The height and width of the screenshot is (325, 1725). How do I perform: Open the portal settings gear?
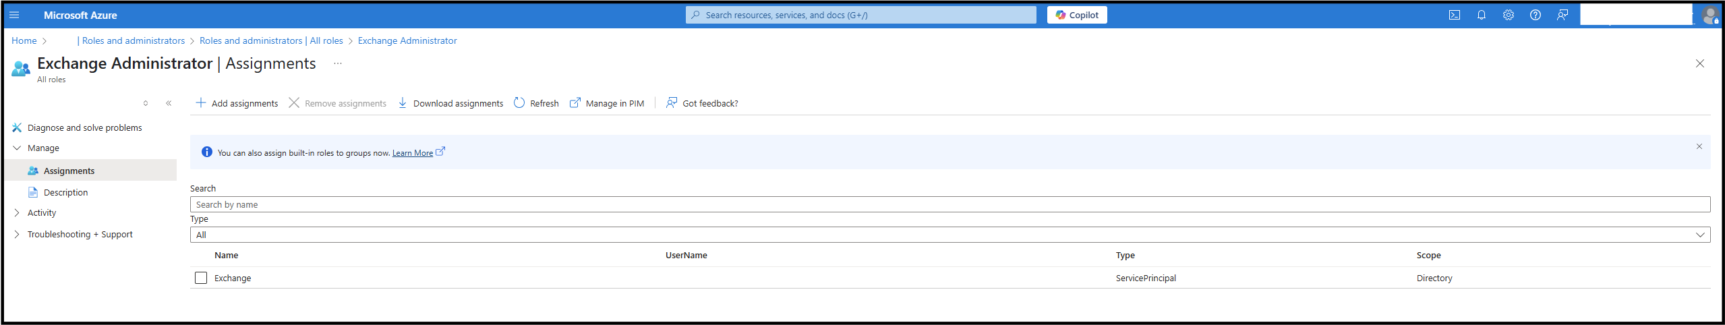tap(1509, 15)
